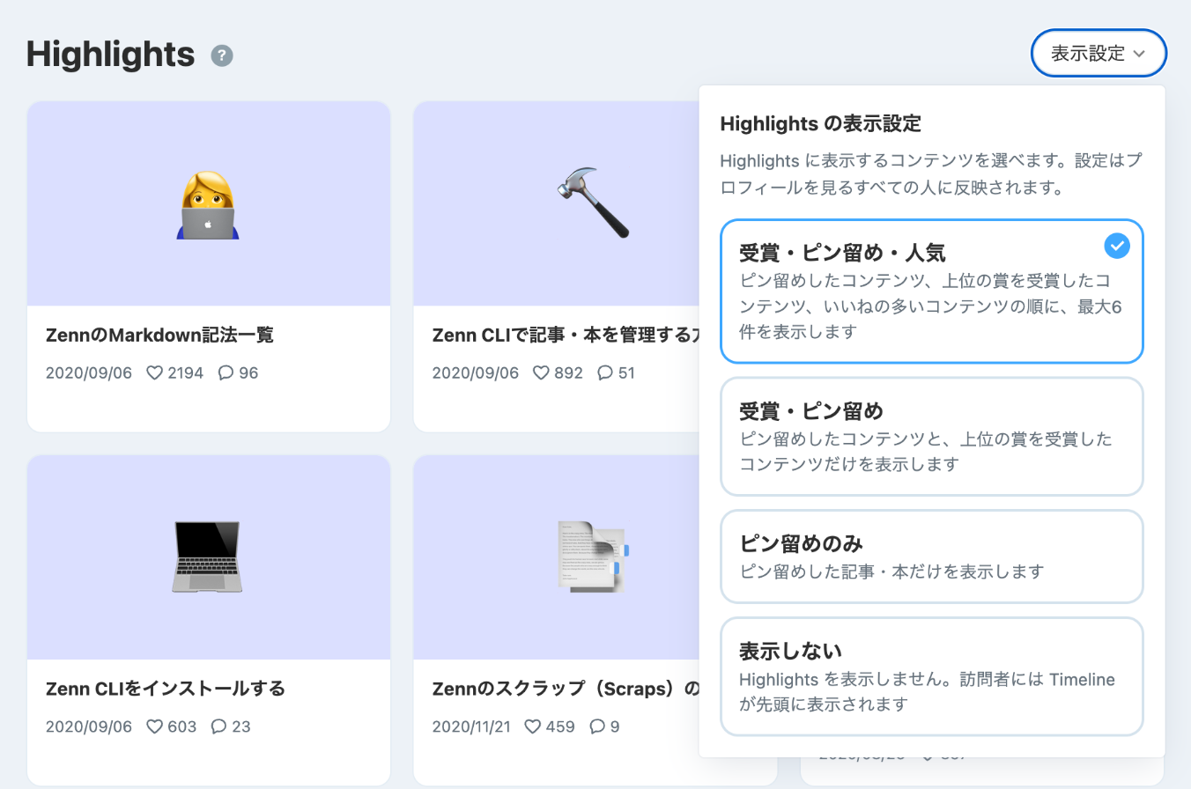Click the heart icon beside 892
1191x789 pixels.
(542, 373)
